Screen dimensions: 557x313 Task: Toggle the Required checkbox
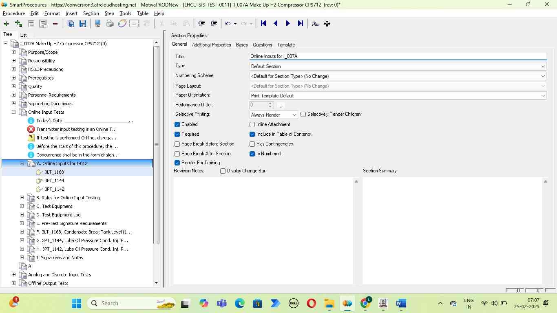tap(177, 134)
